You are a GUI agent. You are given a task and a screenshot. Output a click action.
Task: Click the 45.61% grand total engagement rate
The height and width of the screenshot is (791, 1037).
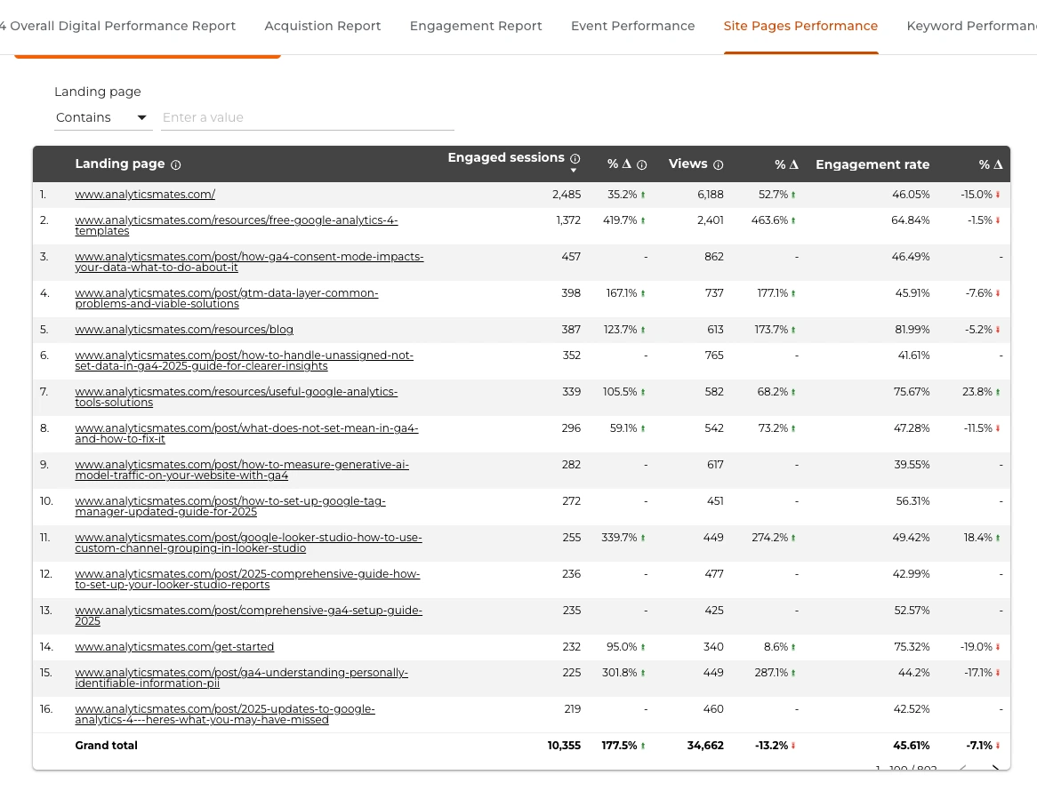coord(912,746)
